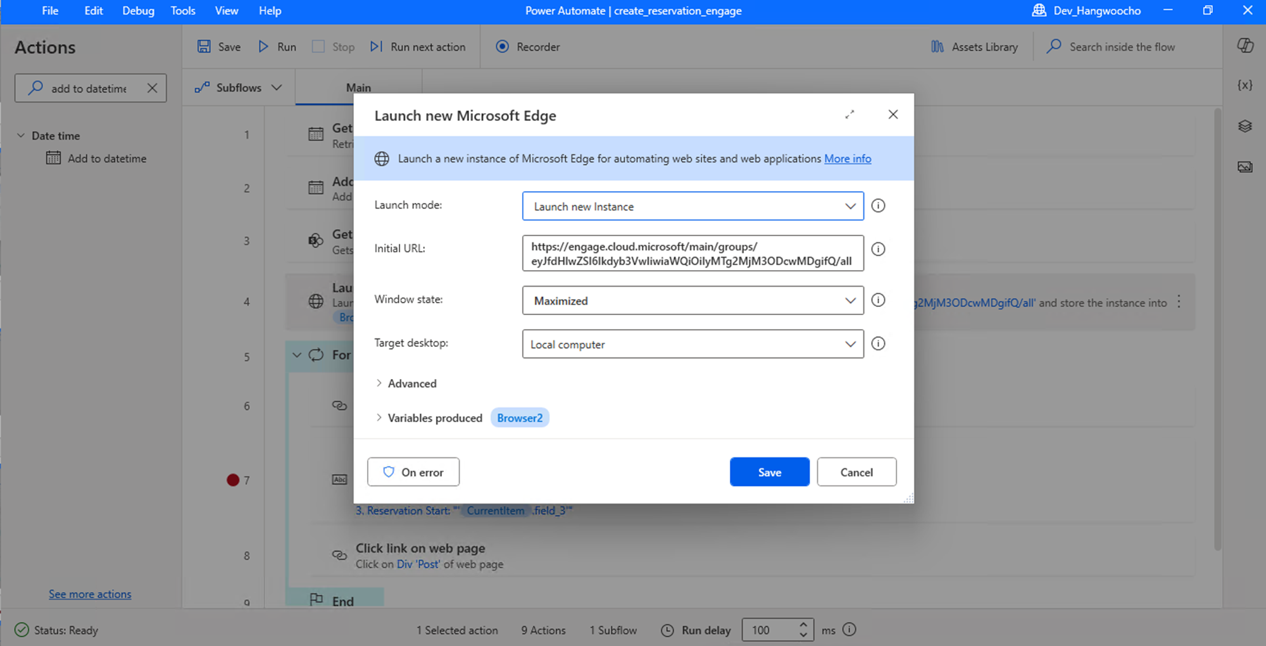Cancel the dialog

pos(856,472)
